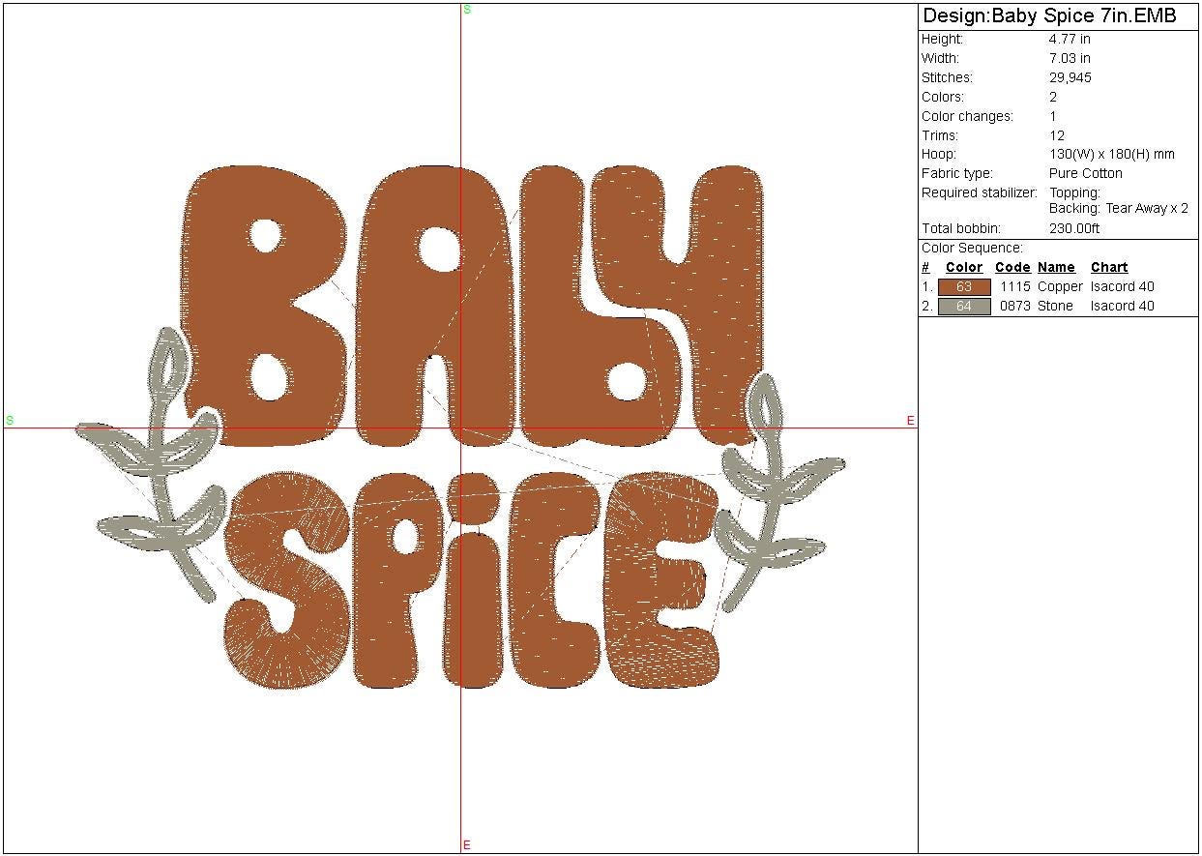Click thread code 1115 in color sequence
1202x856 pixels.
coord(1014,287)
